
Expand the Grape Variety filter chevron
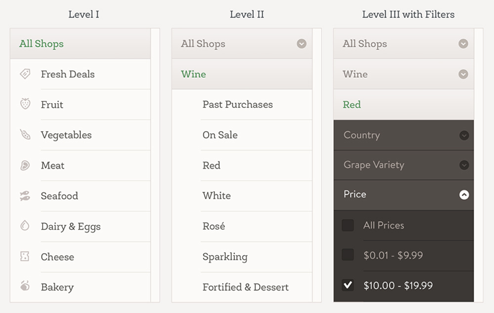tap(464, 165)
